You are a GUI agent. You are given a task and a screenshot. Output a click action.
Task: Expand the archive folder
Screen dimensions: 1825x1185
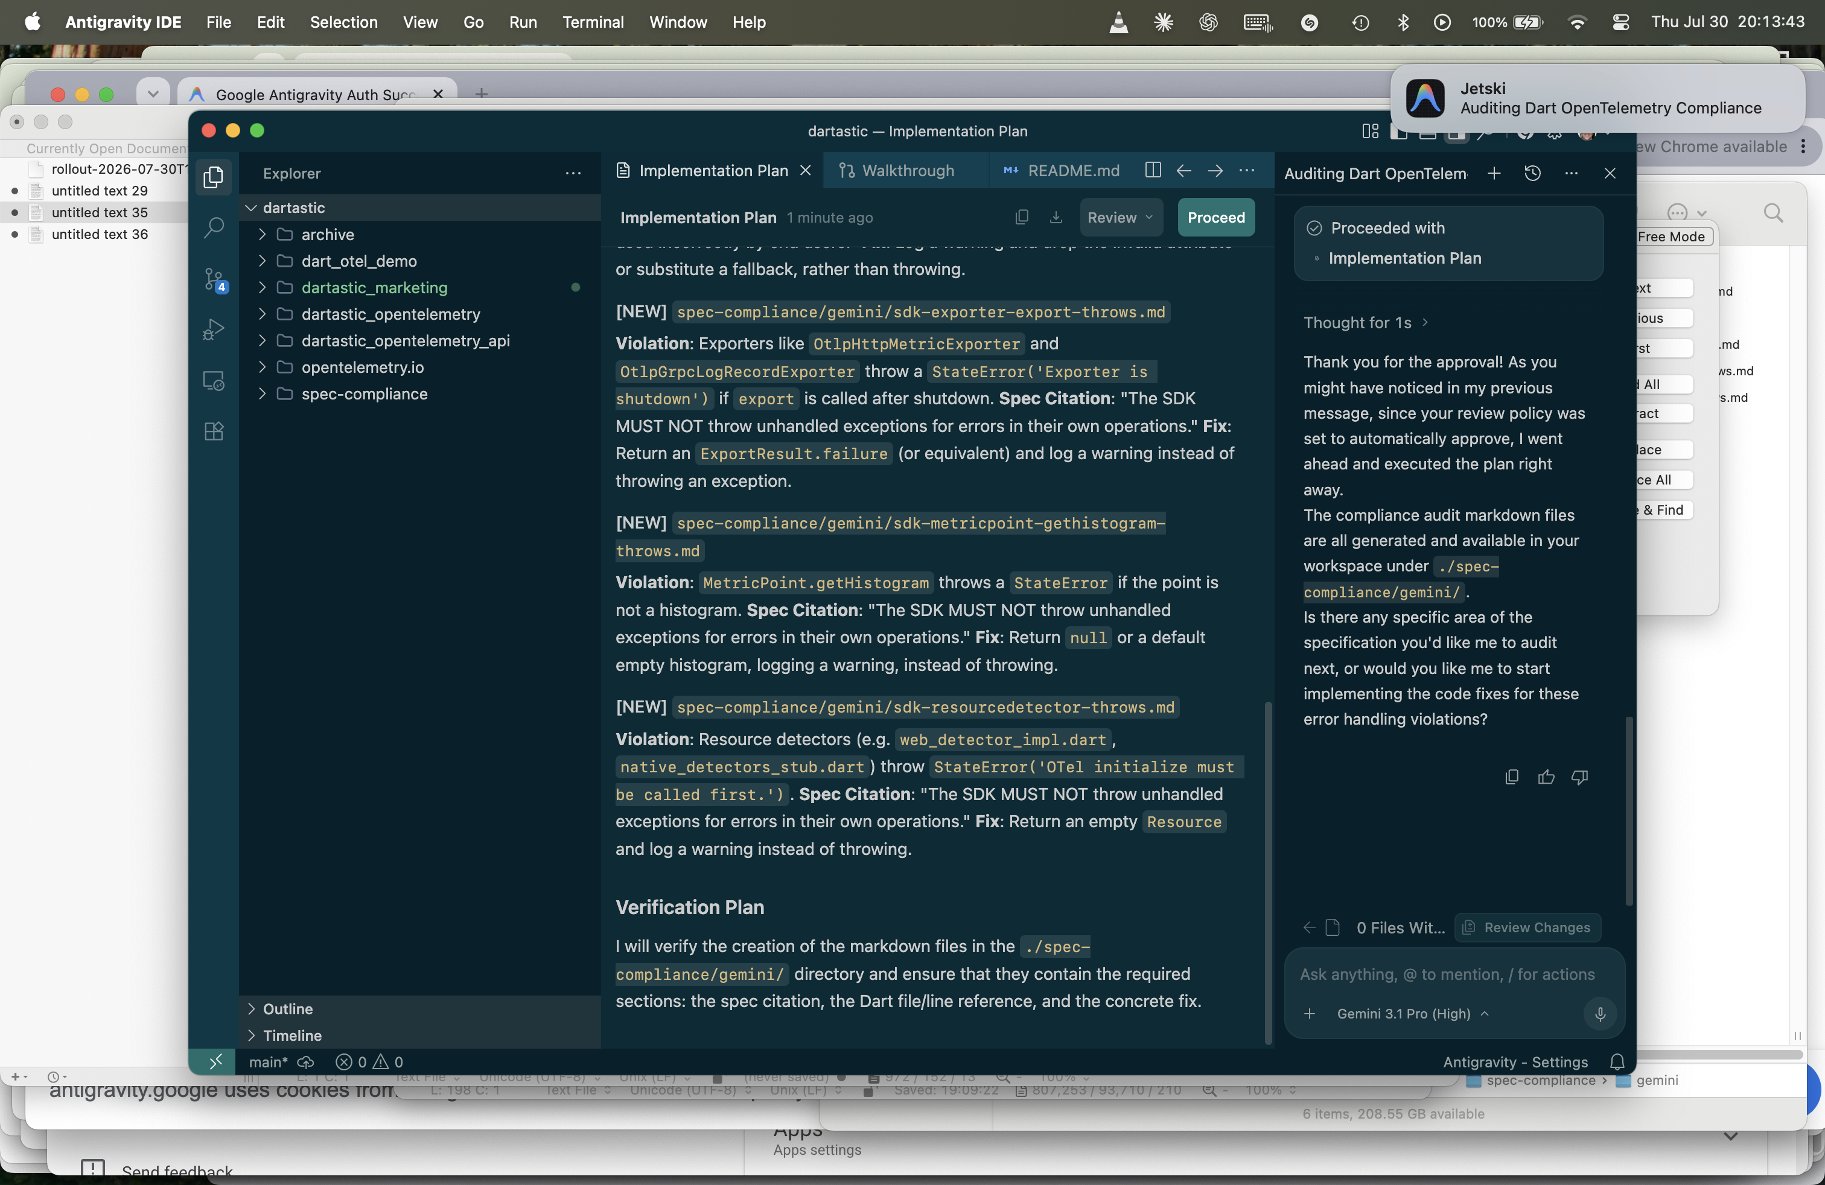tap(261, 234)
